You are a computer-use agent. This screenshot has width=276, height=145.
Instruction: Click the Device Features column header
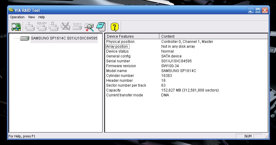(132, 36)
